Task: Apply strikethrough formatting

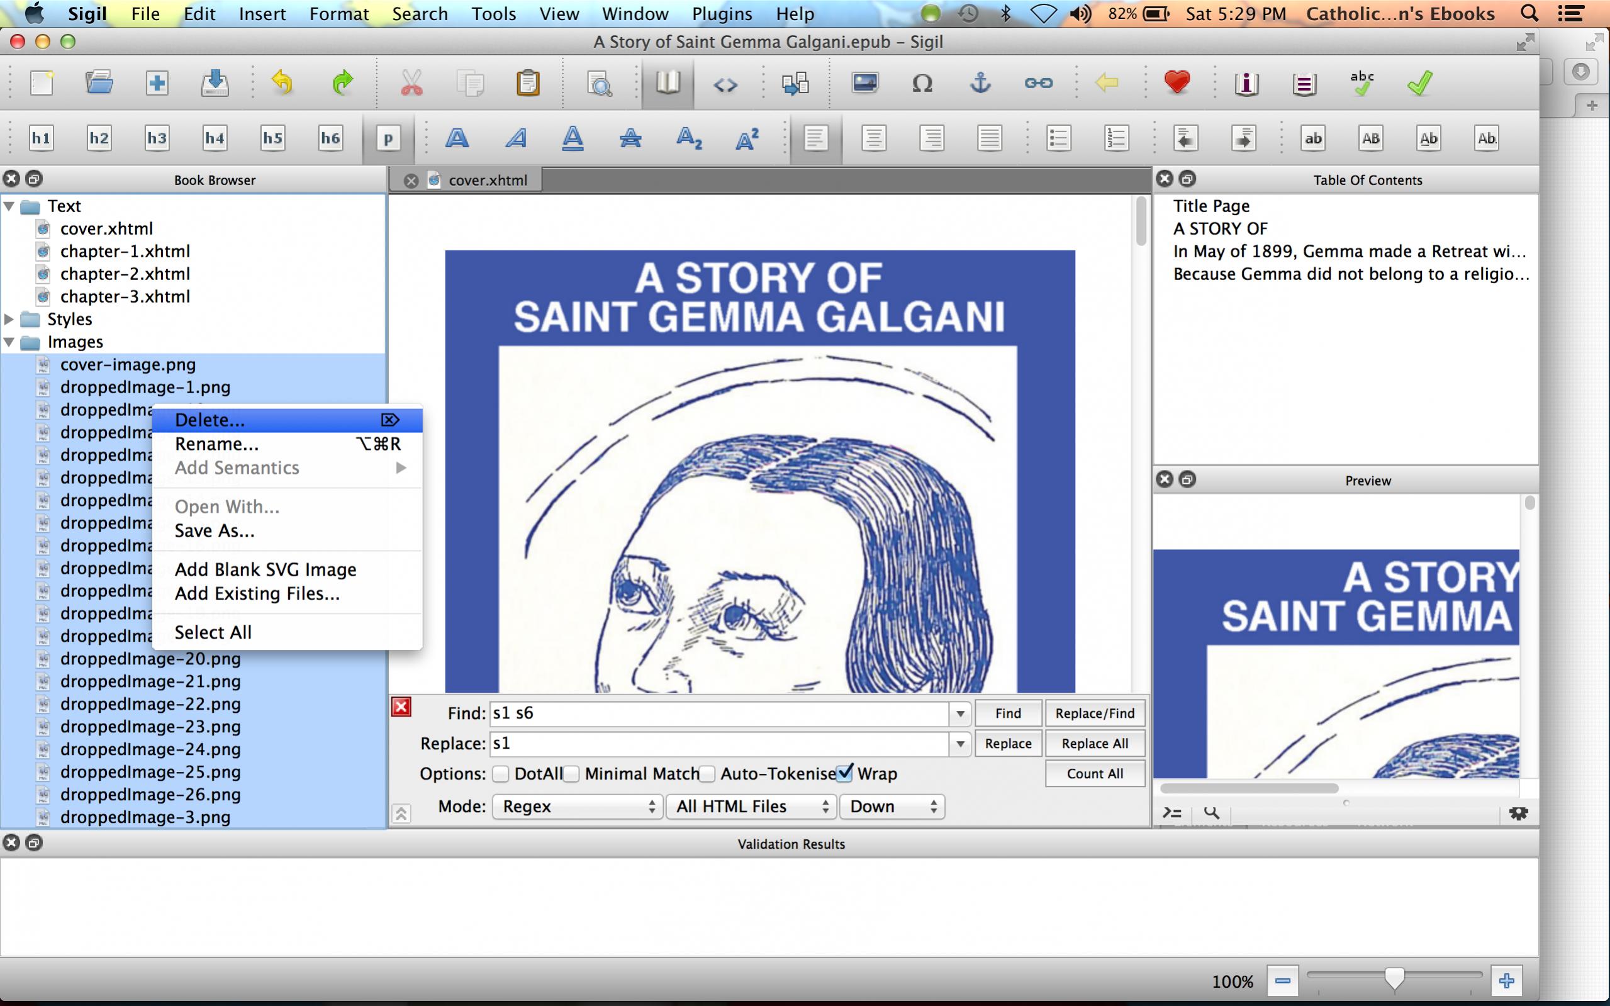Action: [630, 138]
